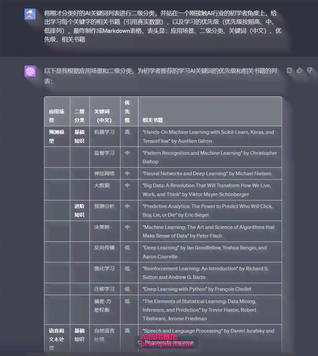Click the Peter Flach Machine Learning book cell
Image resolution: width=318 pixels, height=356 pixels.
(210, 231)
